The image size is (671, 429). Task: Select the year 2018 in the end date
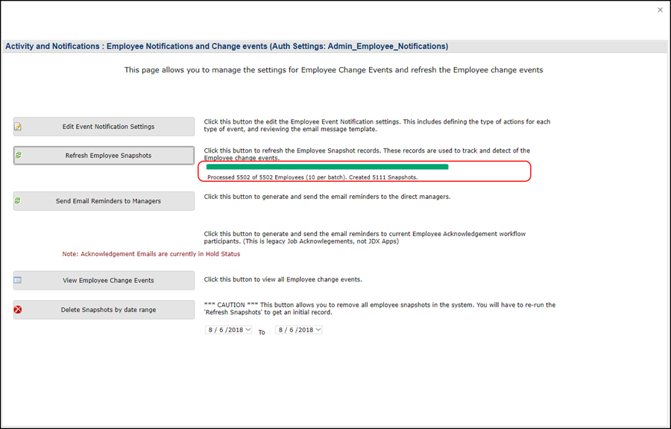pos(305,330)
